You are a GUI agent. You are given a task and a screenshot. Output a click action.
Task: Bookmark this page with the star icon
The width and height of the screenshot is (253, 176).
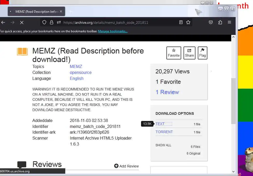188,22
